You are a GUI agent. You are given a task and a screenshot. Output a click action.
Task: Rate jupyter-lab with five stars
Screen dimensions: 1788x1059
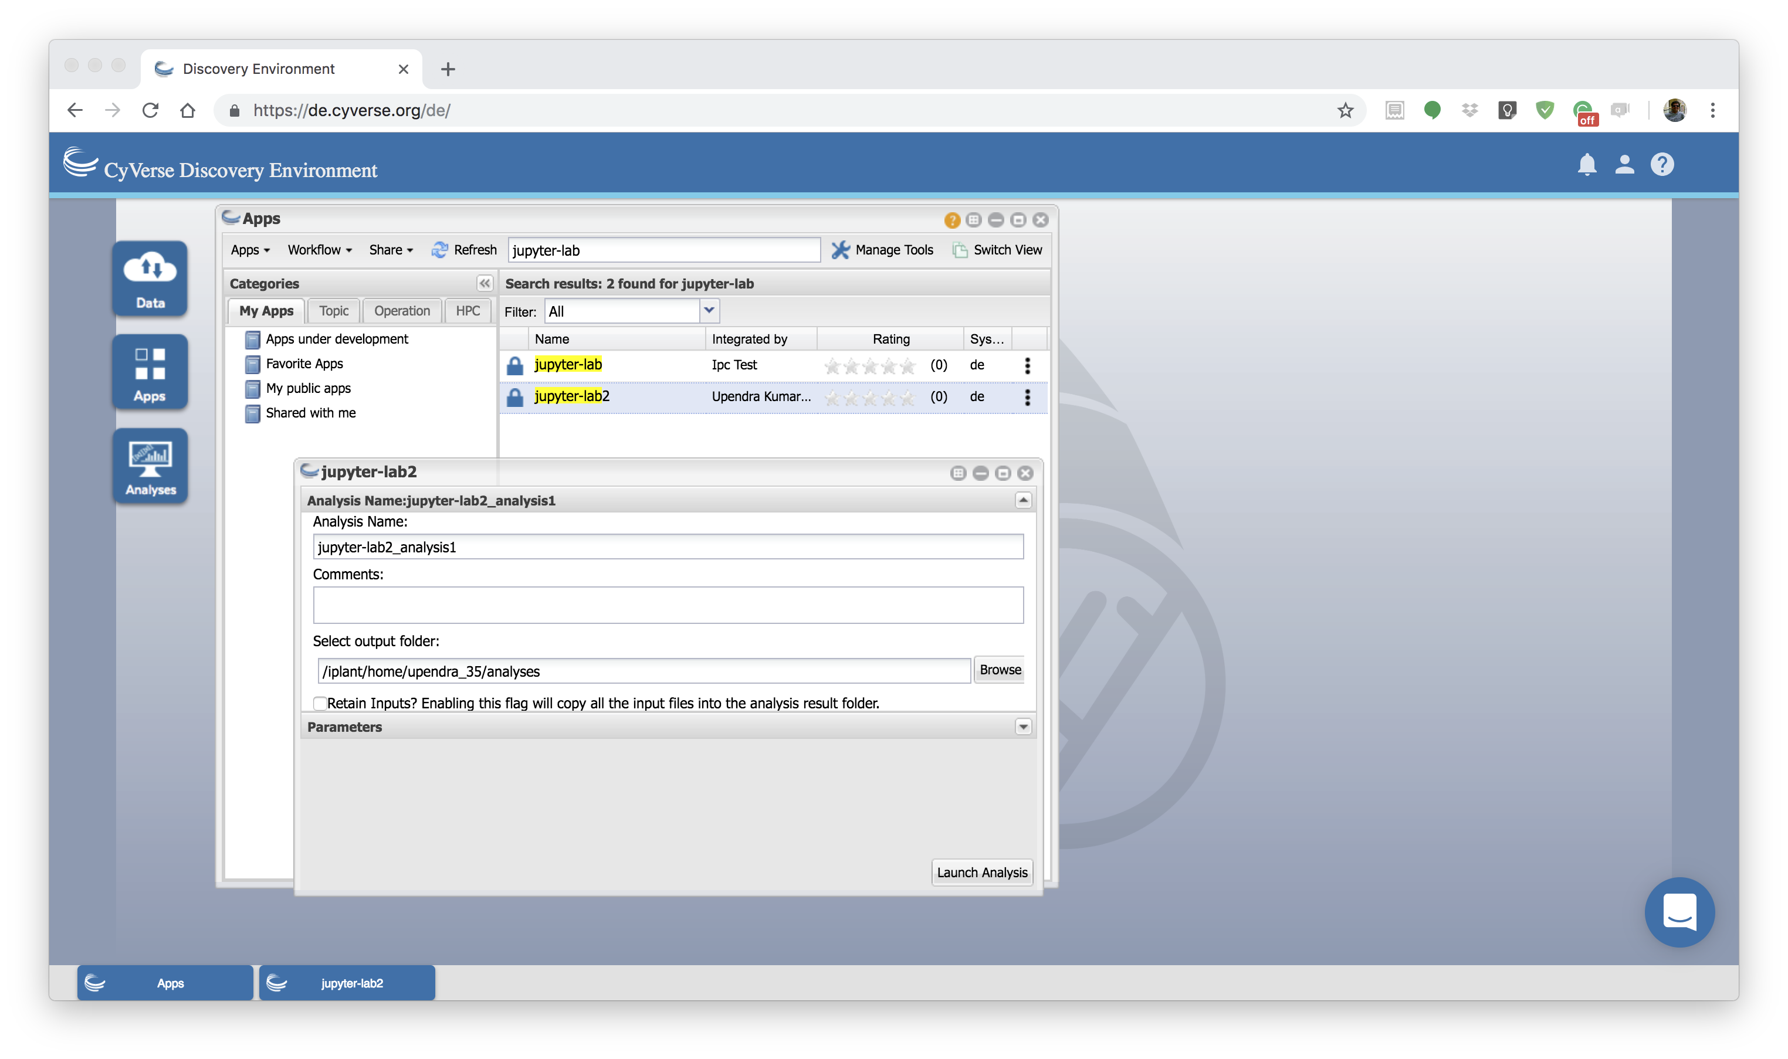[x=906, y=366]
